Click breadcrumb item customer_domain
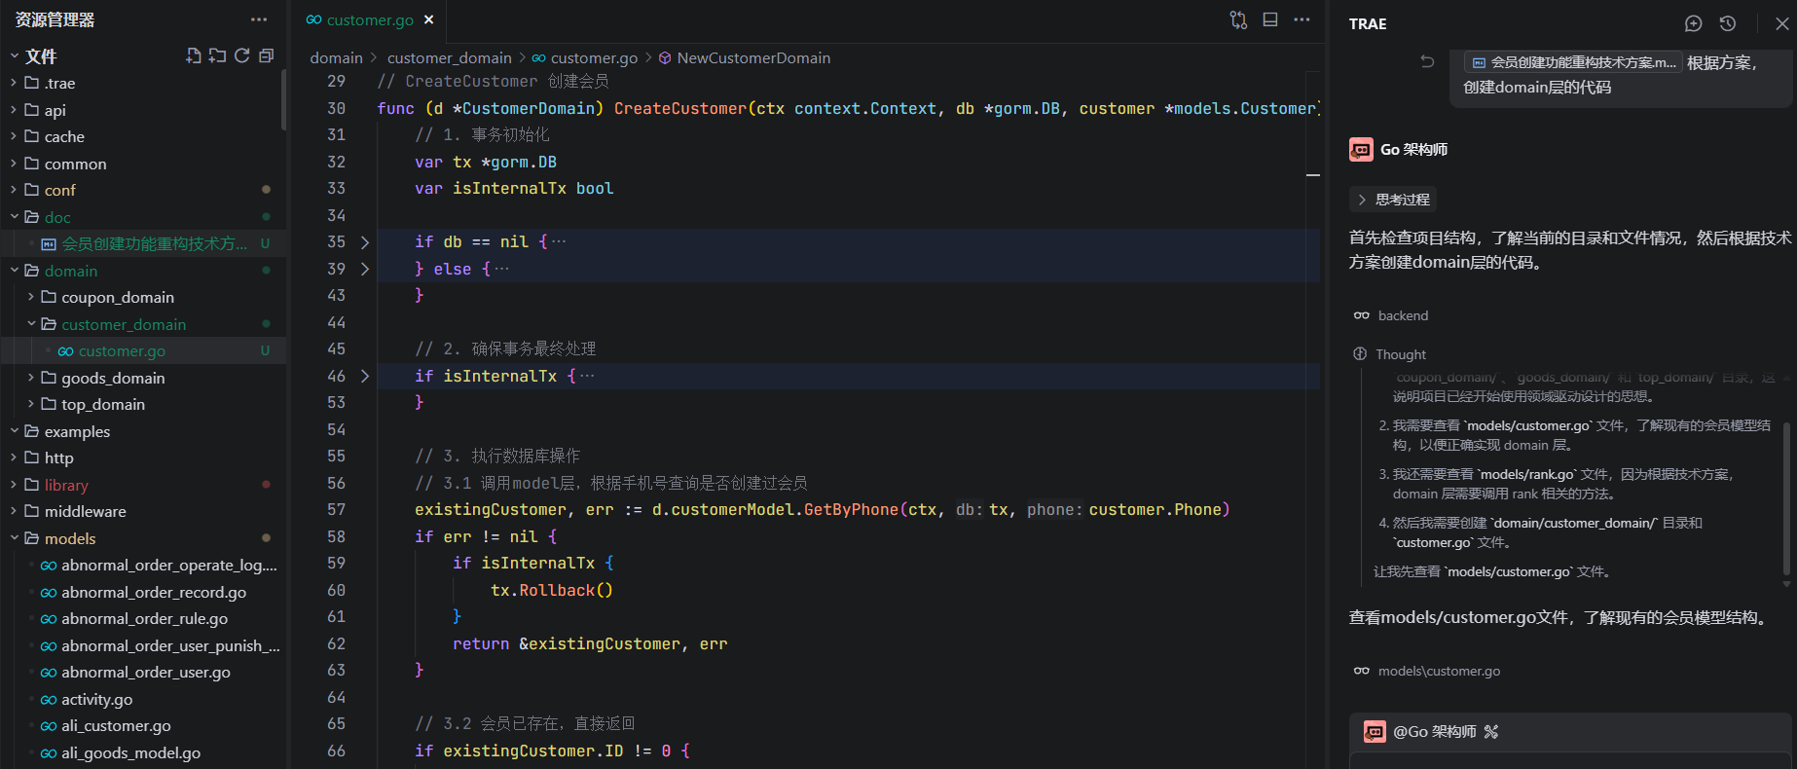 [450, 58]
